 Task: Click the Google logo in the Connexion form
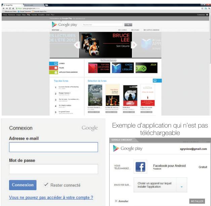point(90,128)
